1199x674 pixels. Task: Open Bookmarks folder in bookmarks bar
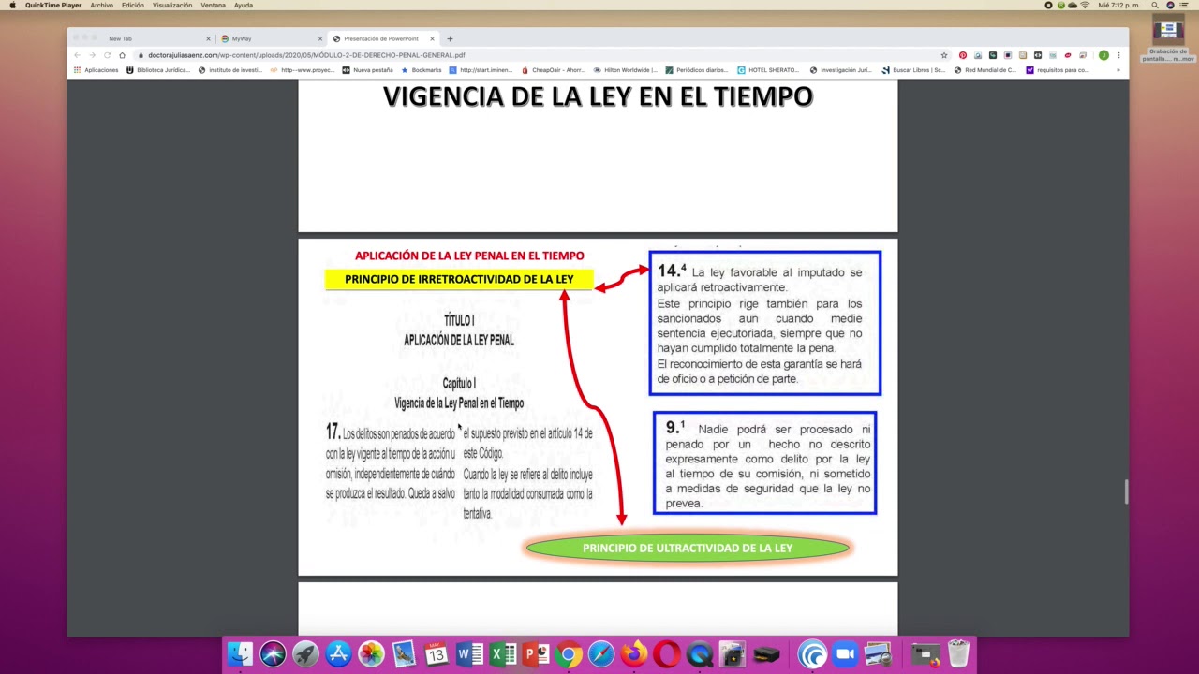[x=422, y=70]
